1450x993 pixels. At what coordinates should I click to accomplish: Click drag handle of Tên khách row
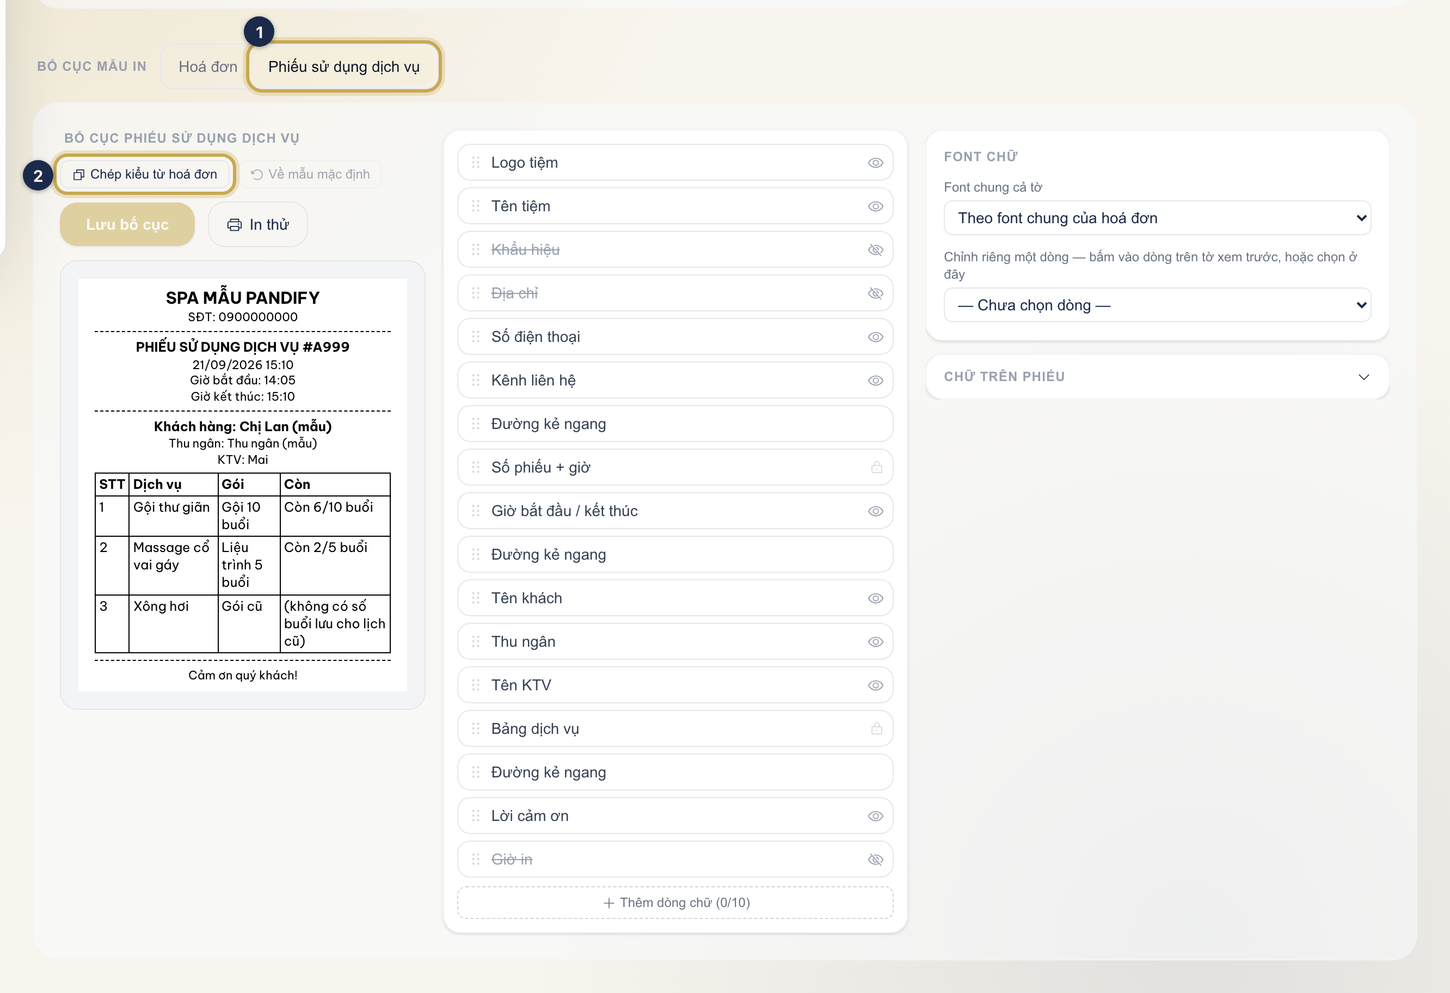pyautogui.click(x=475, y=598)
